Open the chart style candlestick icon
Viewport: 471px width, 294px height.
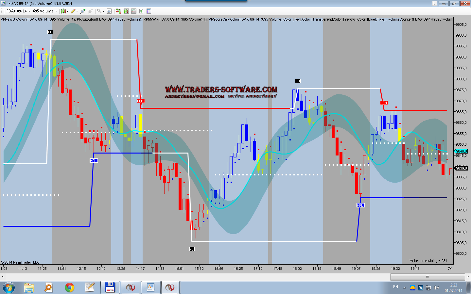(63, 11)
